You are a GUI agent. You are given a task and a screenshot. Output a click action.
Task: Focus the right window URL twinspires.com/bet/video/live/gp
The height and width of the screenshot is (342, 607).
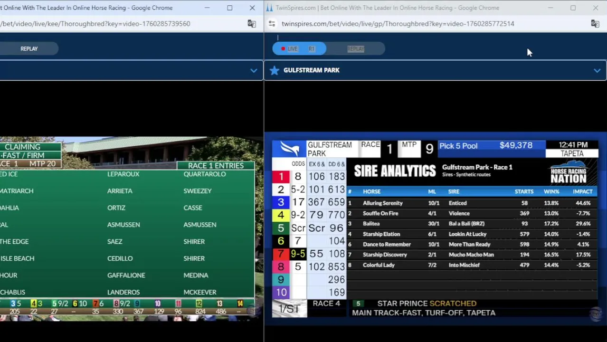[x=398, y=24]
